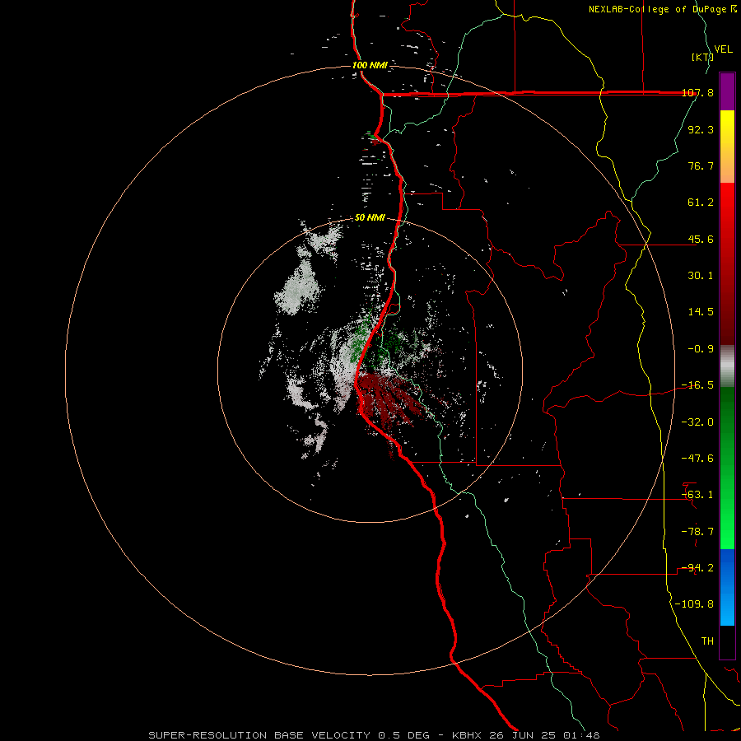Click the -16.5 scale value
741x741 pixels.
point(697,385)
